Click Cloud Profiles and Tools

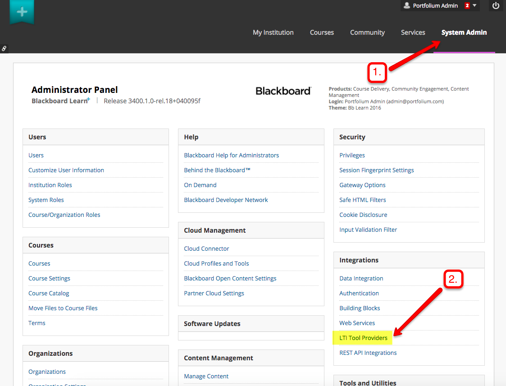(x=217, y=264)
